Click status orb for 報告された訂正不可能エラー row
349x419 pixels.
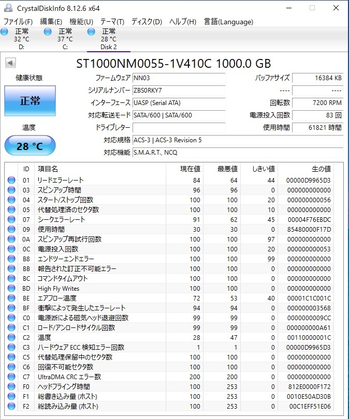pyautogui.click(x=11, y=268)
